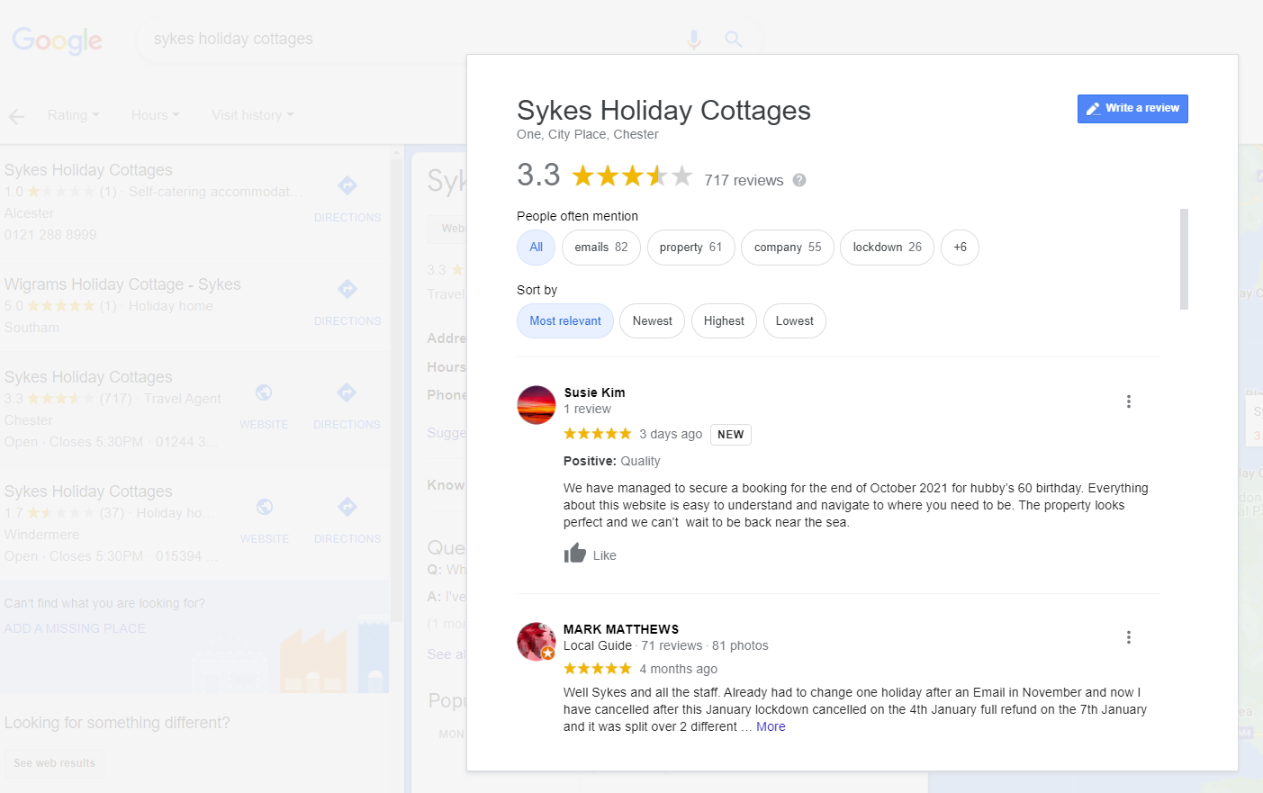Sort reviews by Most relevant
This screenshot has width=1263, height=793.
[x=565, y=321]
